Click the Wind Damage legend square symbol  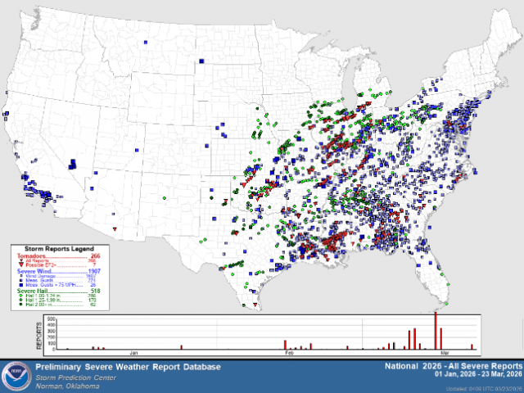(x=20, y=276)
